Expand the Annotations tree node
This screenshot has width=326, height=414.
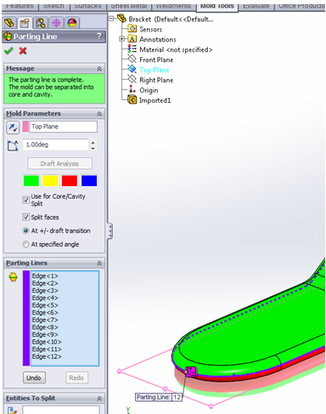coord(121,39)
